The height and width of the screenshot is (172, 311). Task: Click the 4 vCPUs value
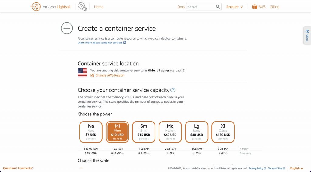tap(223, 153)
